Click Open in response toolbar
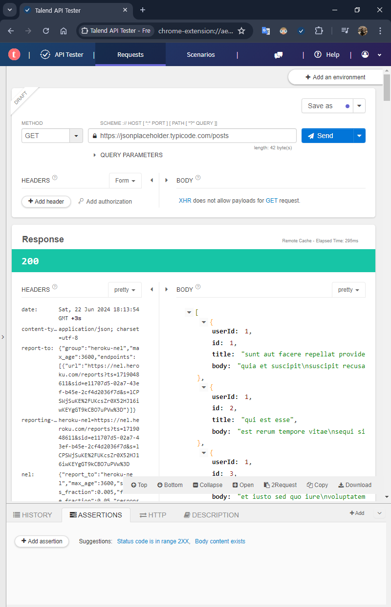 243,485
